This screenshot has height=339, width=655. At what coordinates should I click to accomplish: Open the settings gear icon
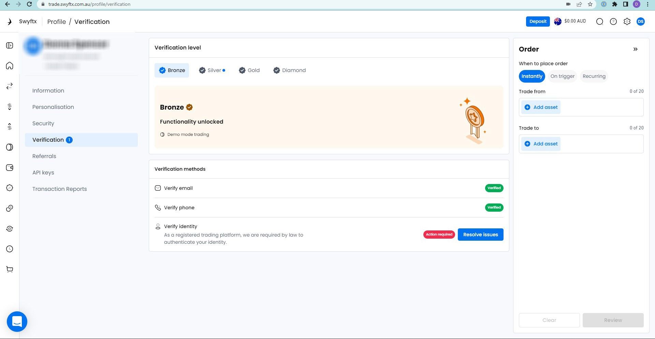click(x=627, y=22)
